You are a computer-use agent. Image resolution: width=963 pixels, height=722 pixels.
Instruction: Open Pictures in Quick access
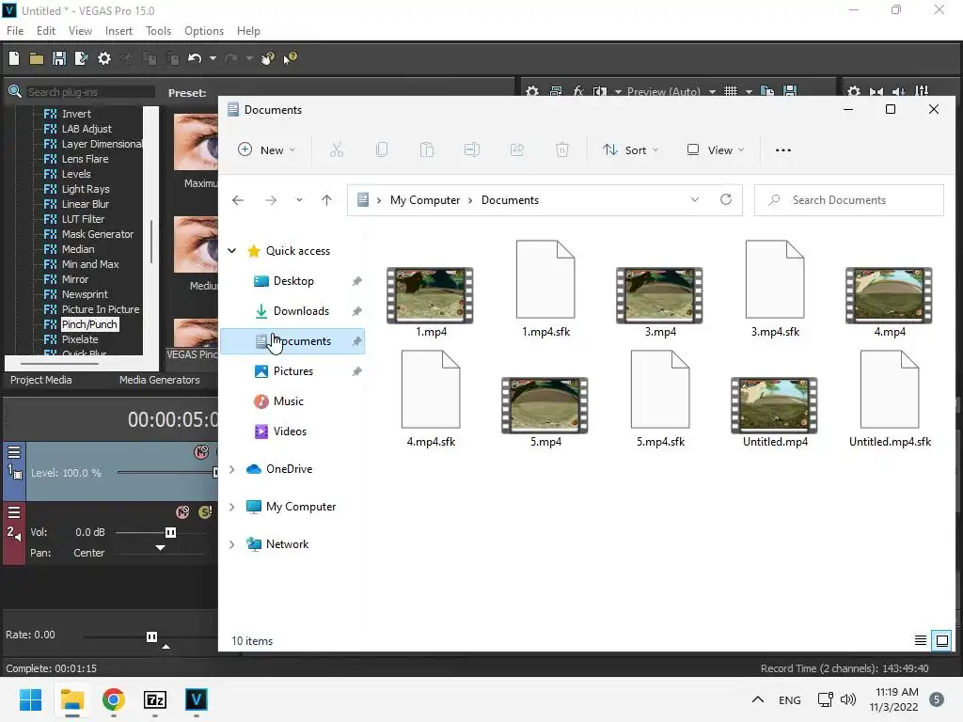(x=292, y=370)
